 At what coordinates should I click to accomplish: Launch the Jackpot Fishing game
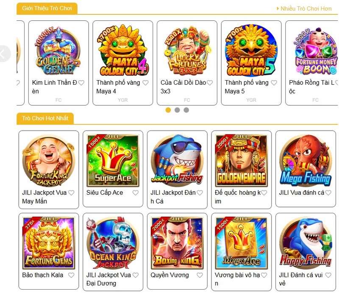pos(177,161)
